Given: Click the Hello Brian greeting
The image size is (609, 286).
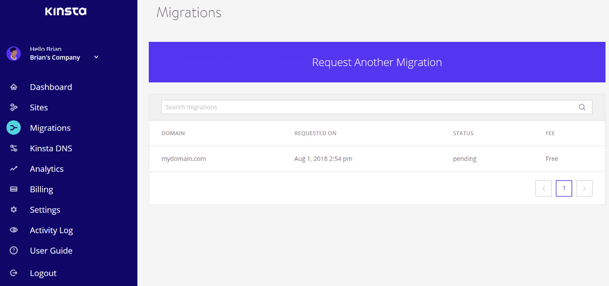Looking at the screenshot, I should (46, 49).
